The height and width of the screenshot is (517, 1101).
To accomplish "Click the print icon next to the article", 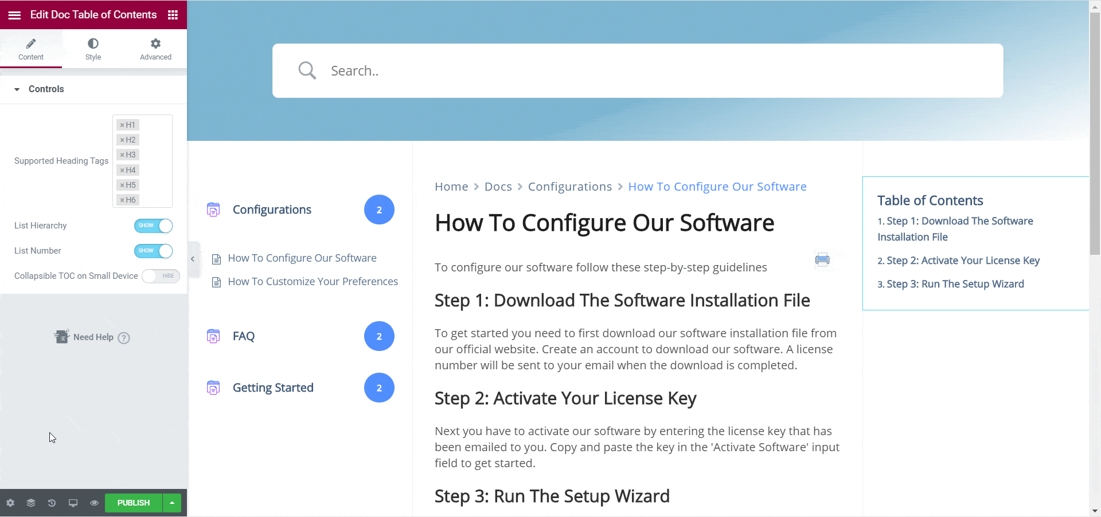I will 822,259.
